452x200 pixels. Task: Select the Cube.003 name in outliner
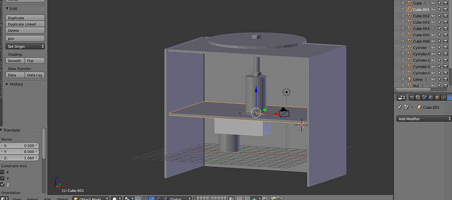tap(421, 22)
